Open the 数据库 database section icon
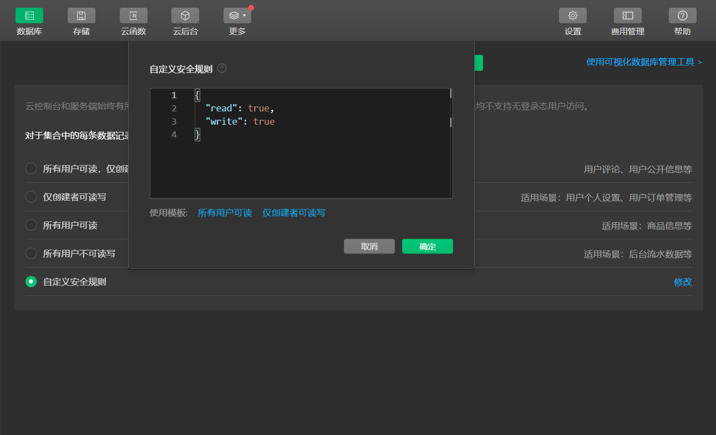Image resolution: width=716 pixels, height=435 pixels. (x=29, y=16)
